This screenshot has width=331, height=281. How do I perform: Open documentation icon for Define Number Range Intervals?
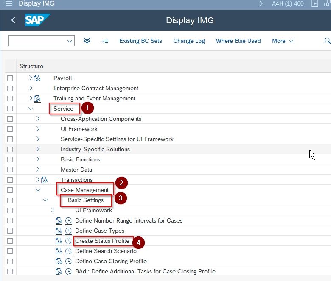coord(59,221)
